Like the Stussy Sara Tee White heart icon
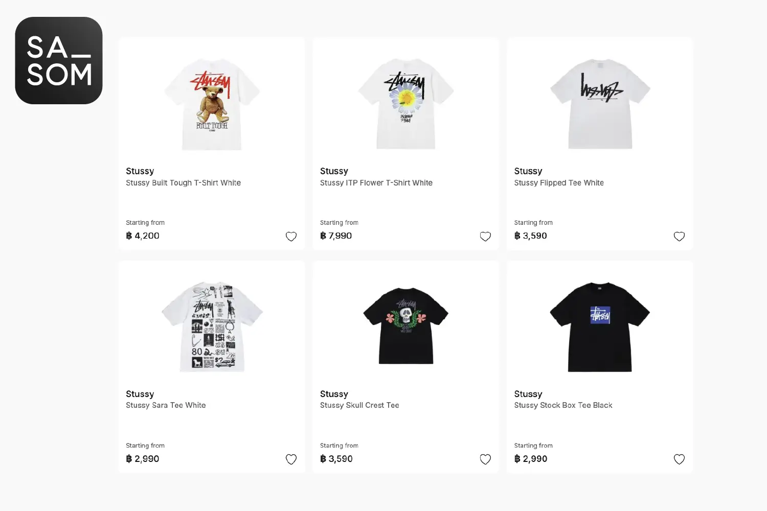This screenshot has width=767, height=511. point(291,459)
